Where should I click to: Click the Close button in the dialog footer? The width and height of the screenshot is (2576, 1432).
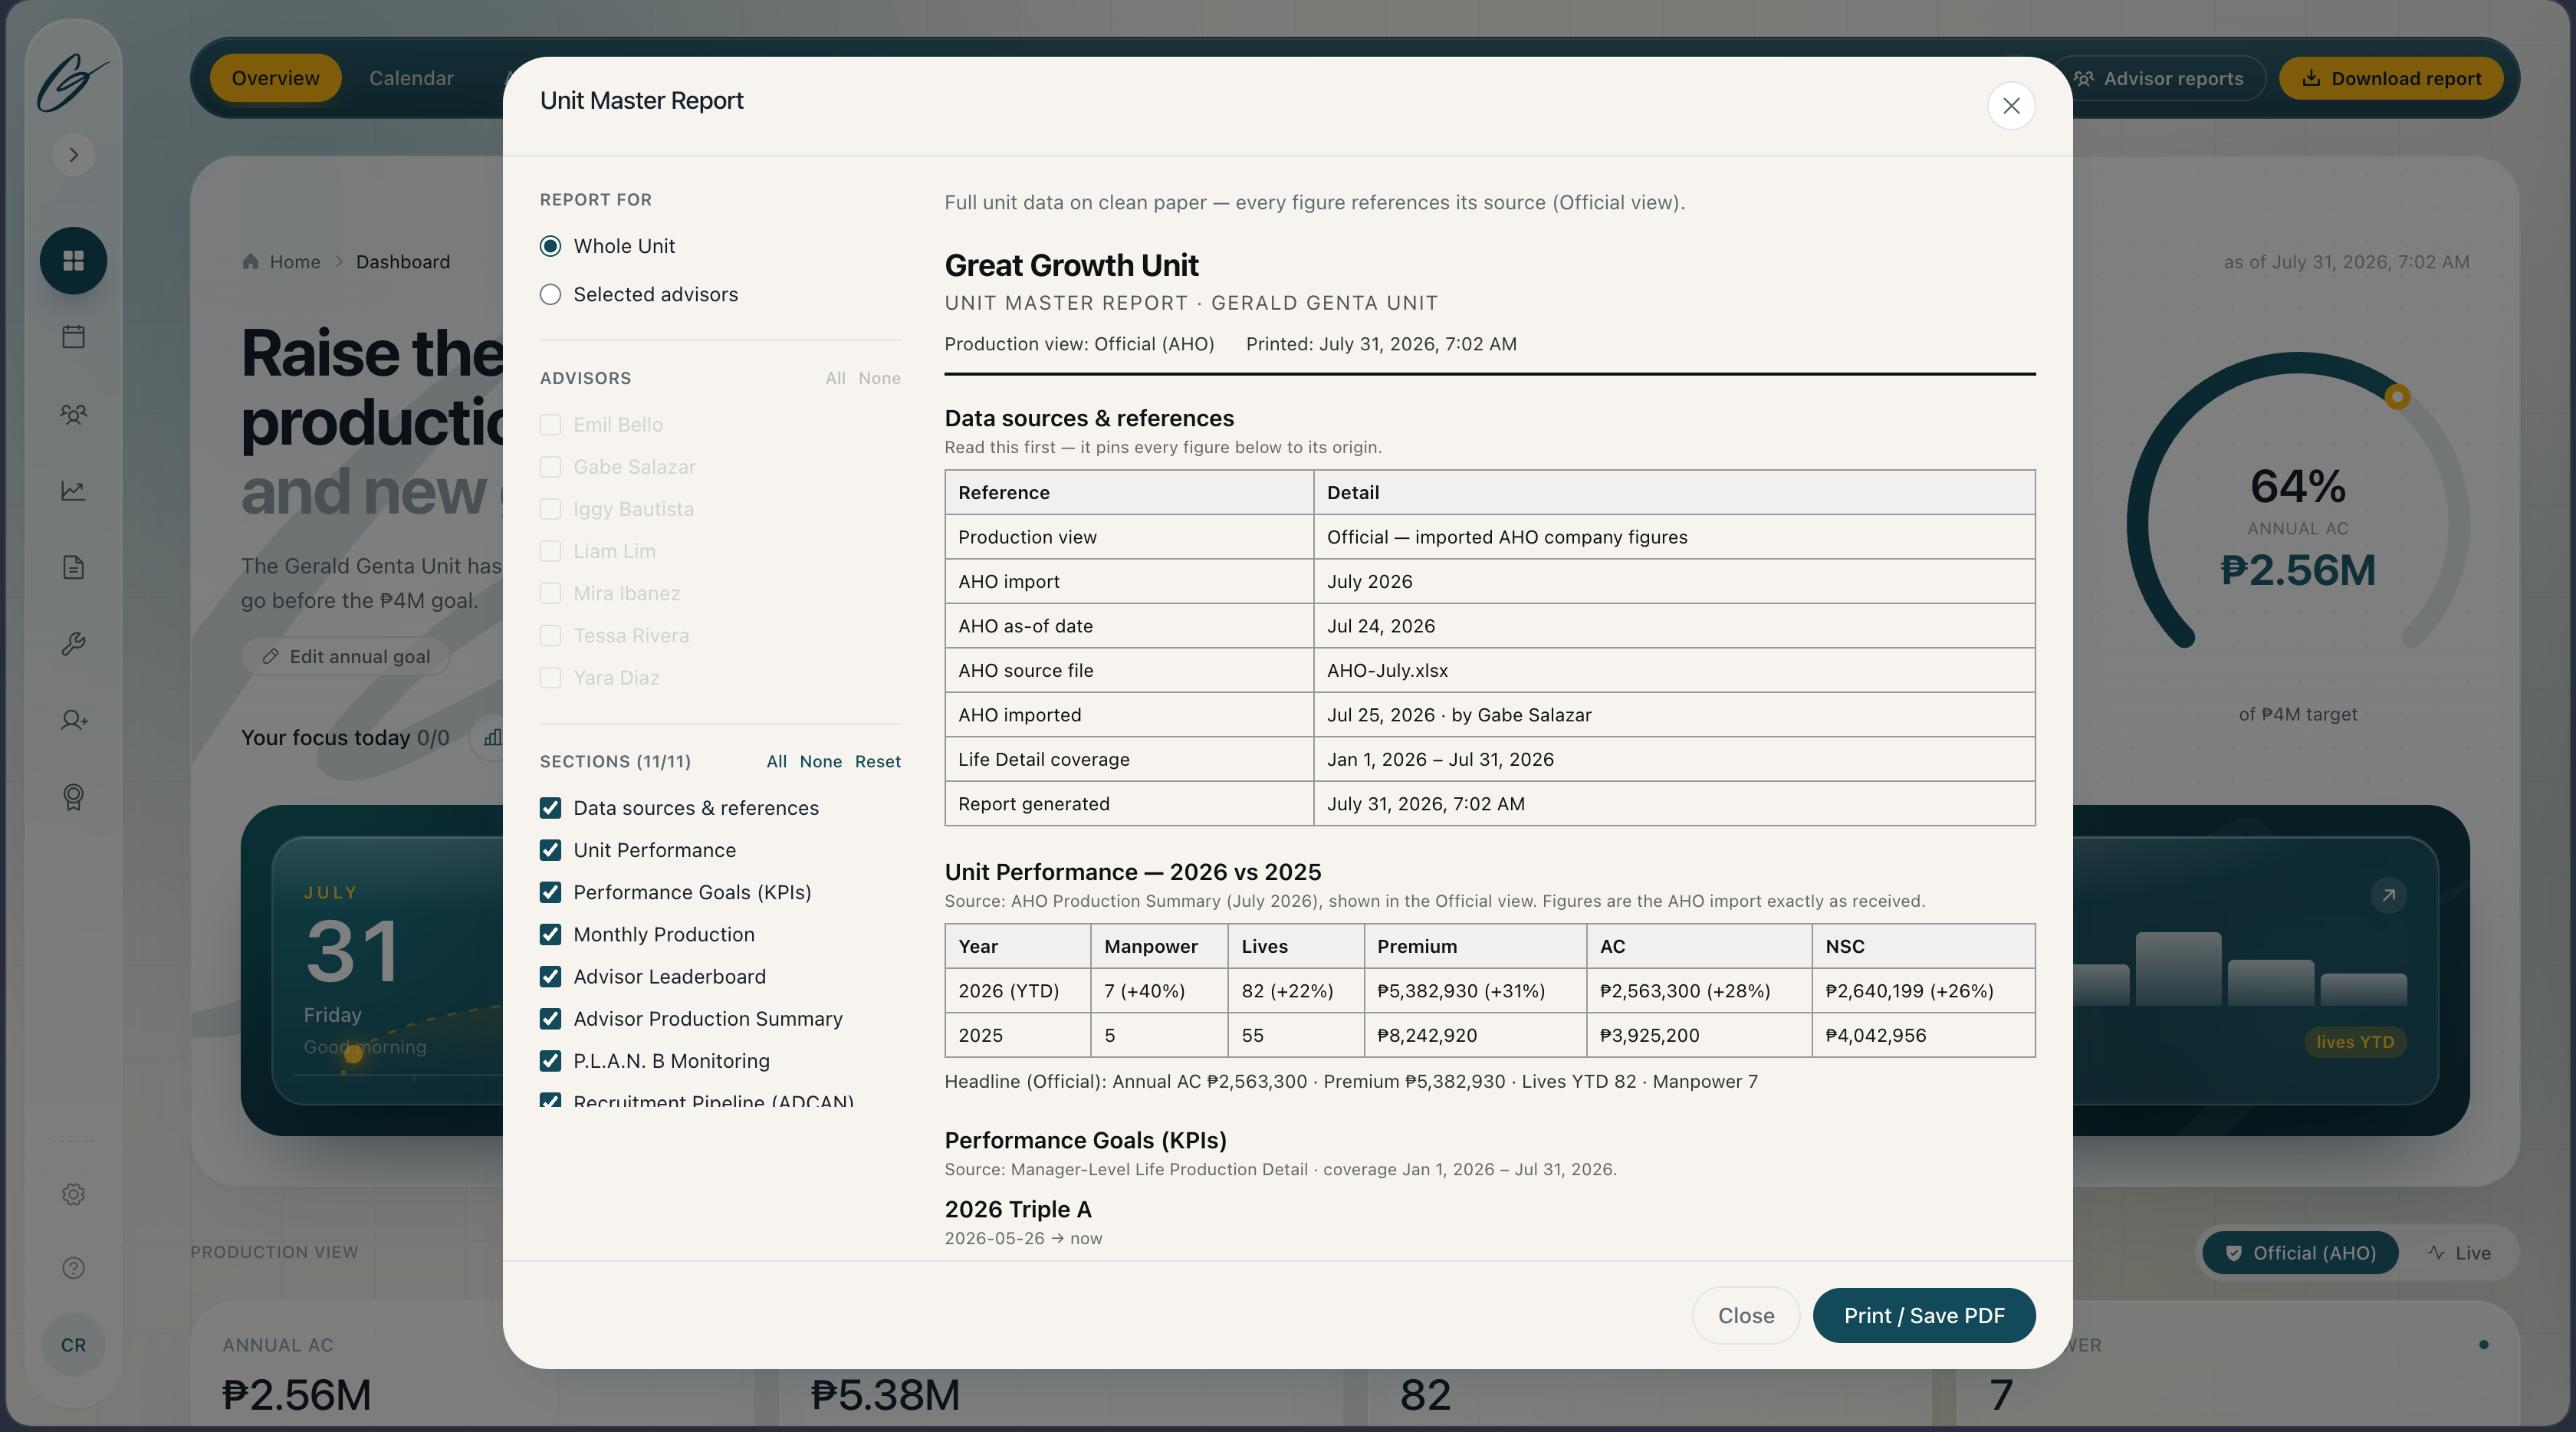(x=1746, y=1316)
